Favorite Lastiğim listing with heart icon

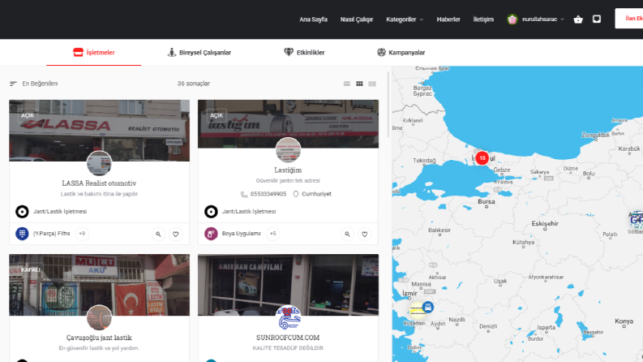365,234
